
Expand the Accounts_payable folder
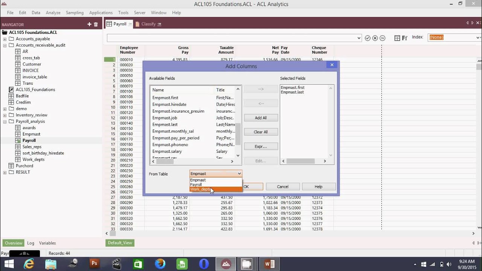point(5,39)
